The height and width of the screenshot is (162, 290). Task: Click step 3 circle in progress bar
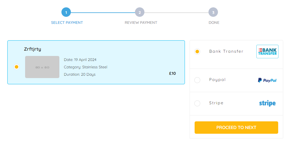tap(213, 12)
